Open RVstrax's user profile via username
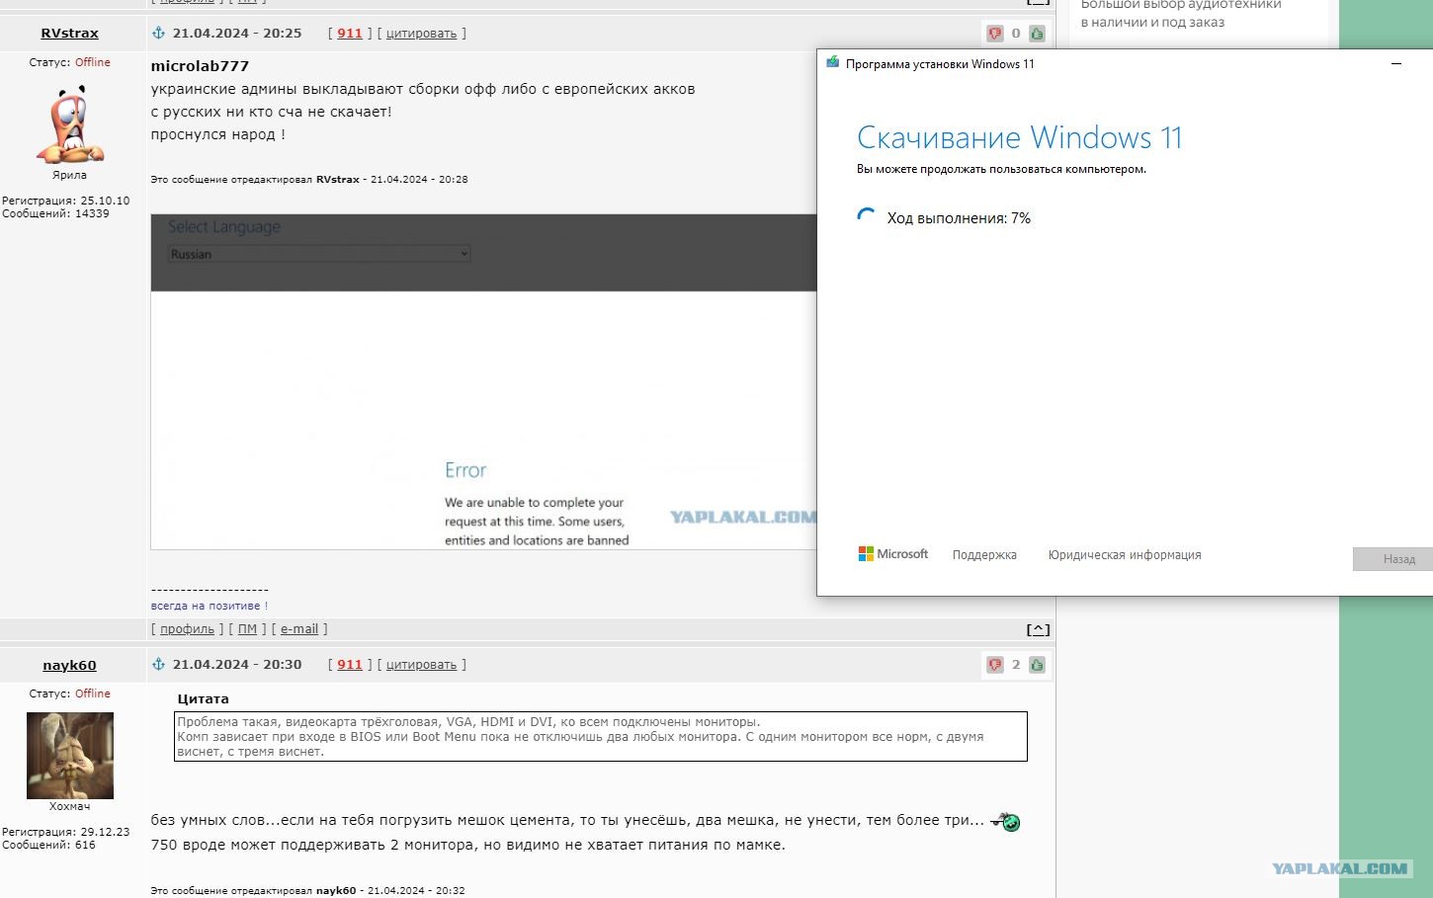Screen dimensions: 1433x898 (69, 33)
